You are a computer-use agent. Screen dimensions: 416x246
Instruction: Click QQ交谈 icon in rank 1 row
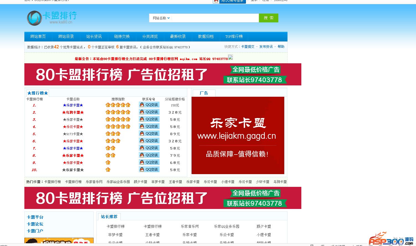pyautogui.click(x=149, y=105)
